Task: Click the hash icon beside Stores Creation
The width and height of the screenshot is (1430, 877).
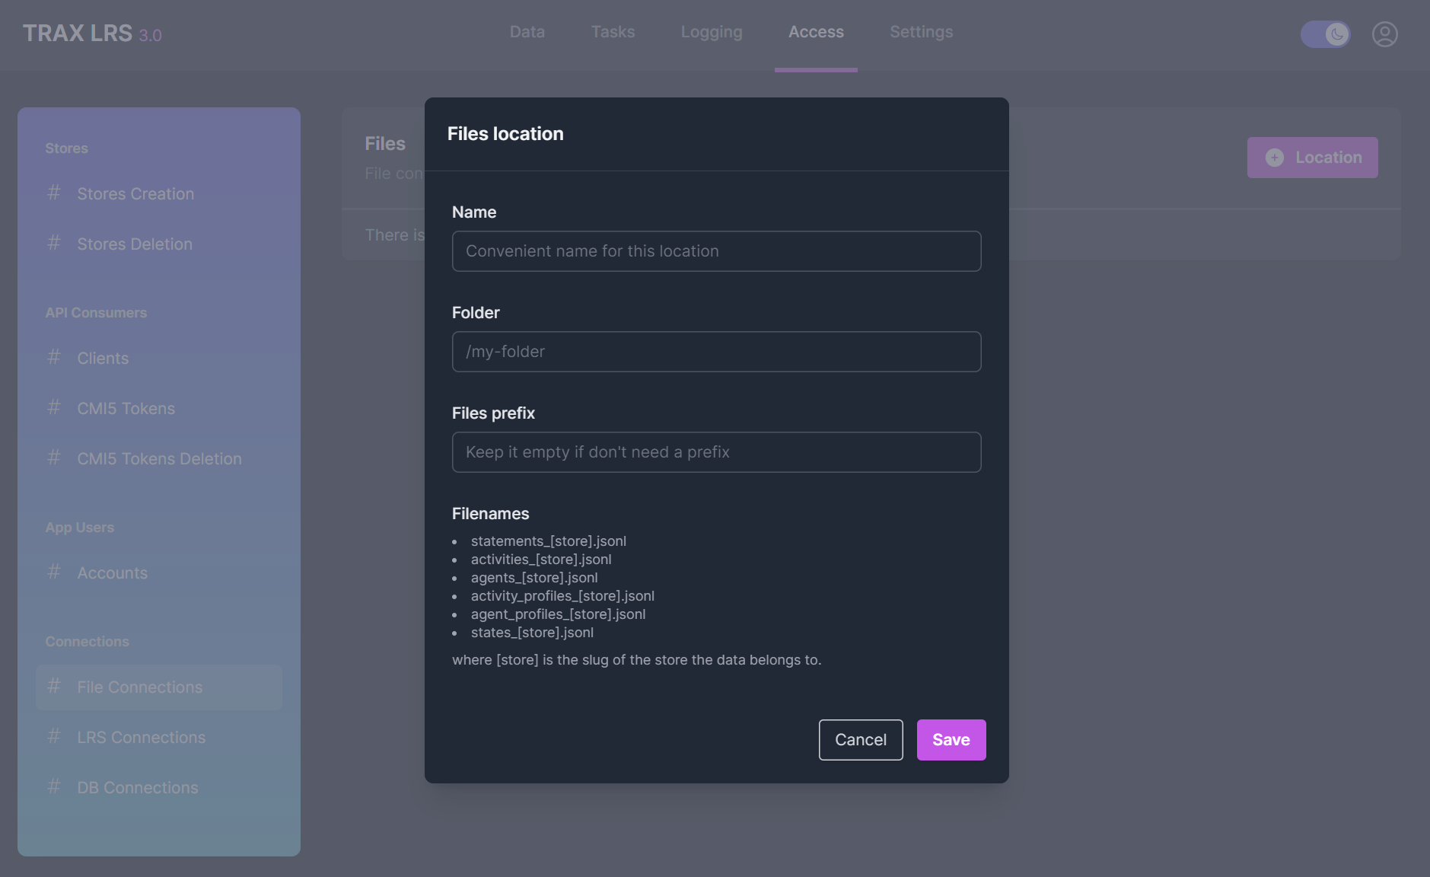Action: tap(54, 193)
